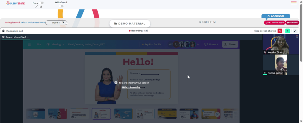Image resolution: width=303 pixels, height=123 pixels.
Task: Click Taniya kumari video tile
Action: [x=281, y=65]
